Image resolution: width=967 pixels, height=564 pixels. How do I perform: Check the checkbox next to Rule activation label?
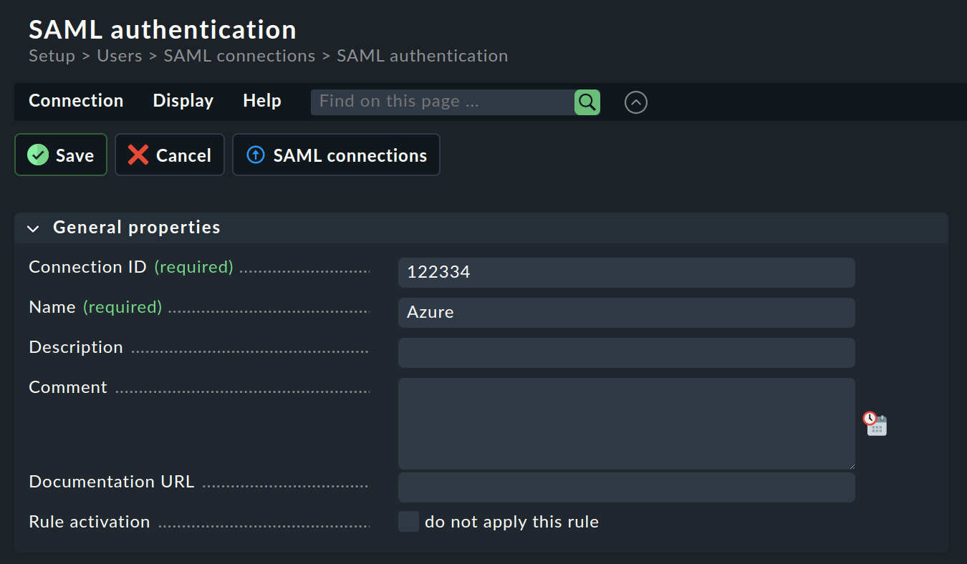(x=408, y=521)
